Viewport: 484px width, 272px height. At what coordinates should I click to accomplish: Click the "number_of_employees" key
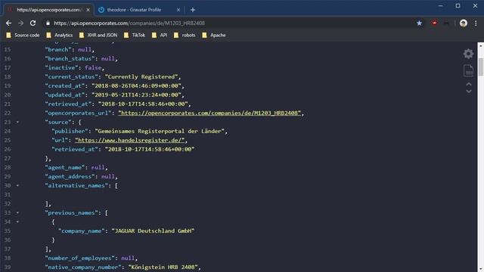click(82, 258)
